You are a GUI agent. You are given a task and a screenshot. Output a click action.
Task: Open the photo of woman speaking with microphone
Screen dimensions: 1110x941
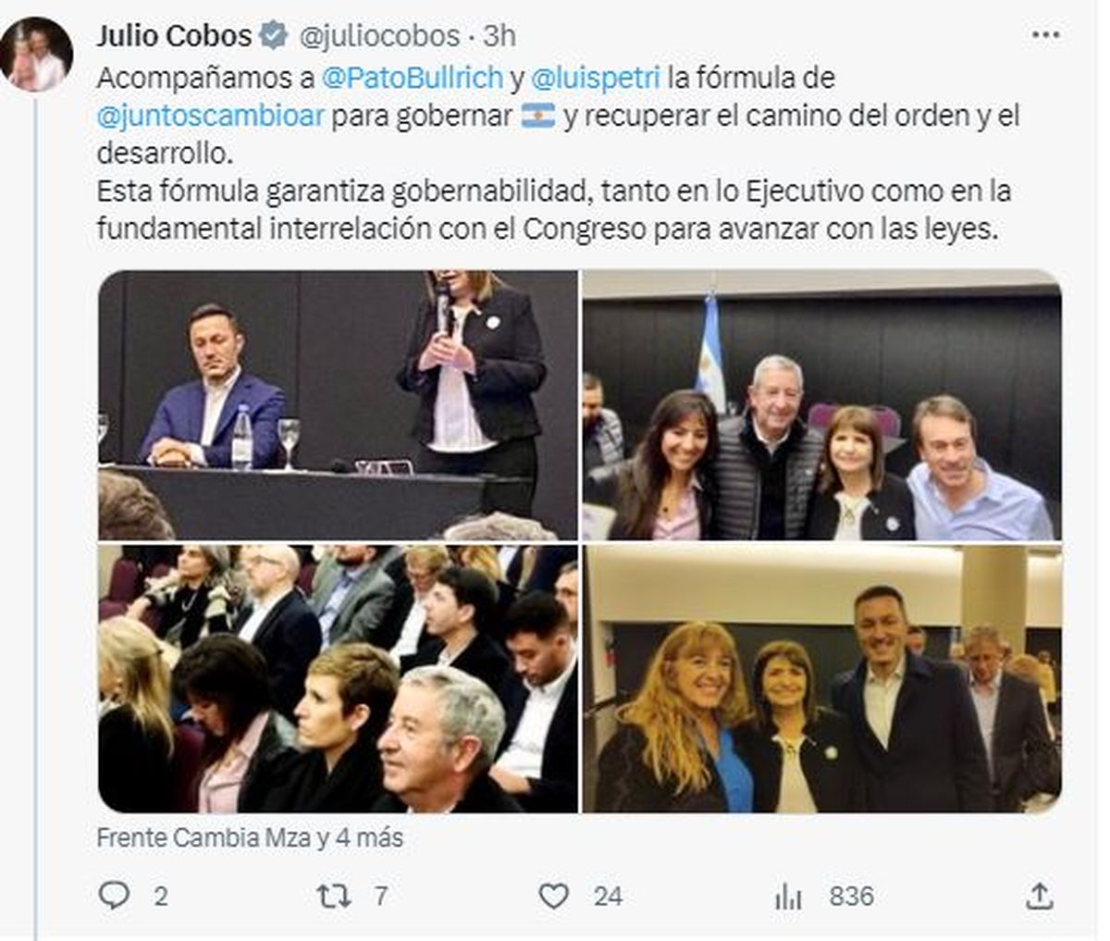coord(338,405)
